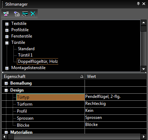
Task: Expand the Textstile tree node
Action: (x=7, y=24)
